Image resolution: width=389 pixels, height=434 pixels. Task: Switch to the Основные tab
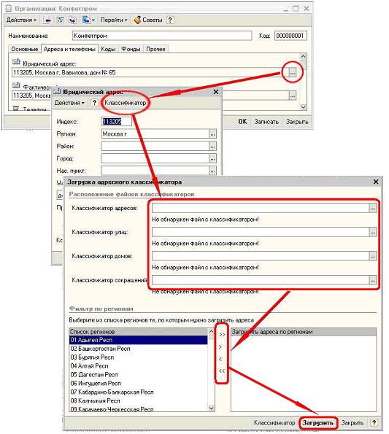click(24, 49)
